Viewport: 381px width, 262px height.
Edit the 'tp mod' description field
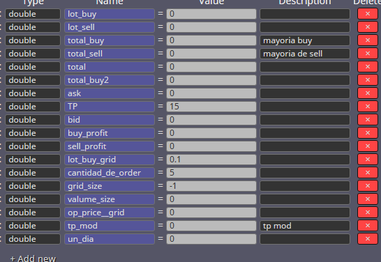305,226
